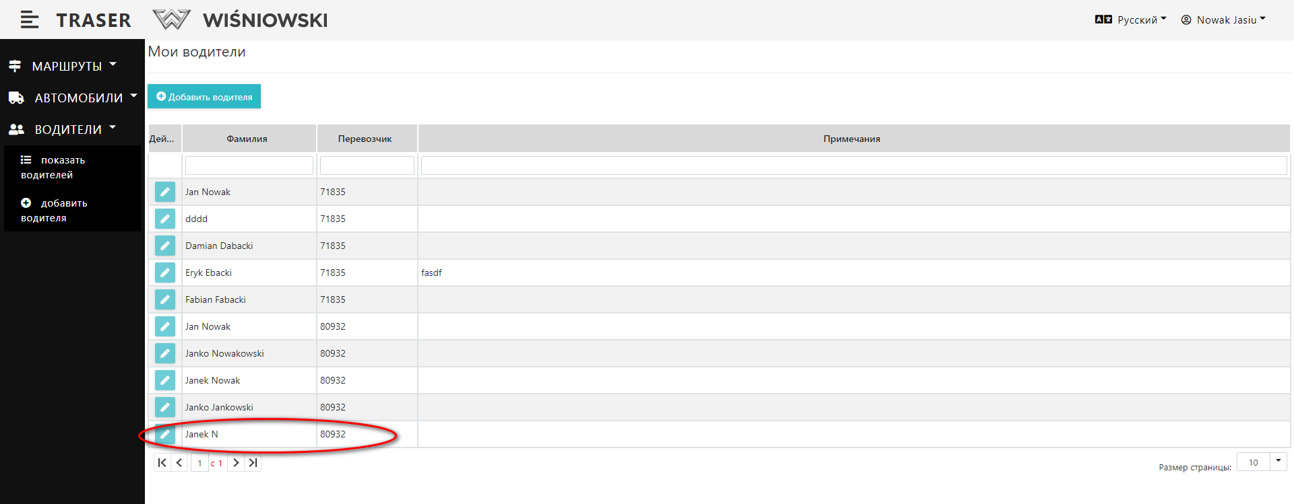Open the Русский language dropdown
This screenshot has height=504, width=1294.
[x=1131, y=20]
